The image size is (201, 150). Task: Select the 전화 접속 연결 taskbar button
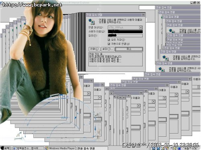pyautogui.click(x=92, y=148)
